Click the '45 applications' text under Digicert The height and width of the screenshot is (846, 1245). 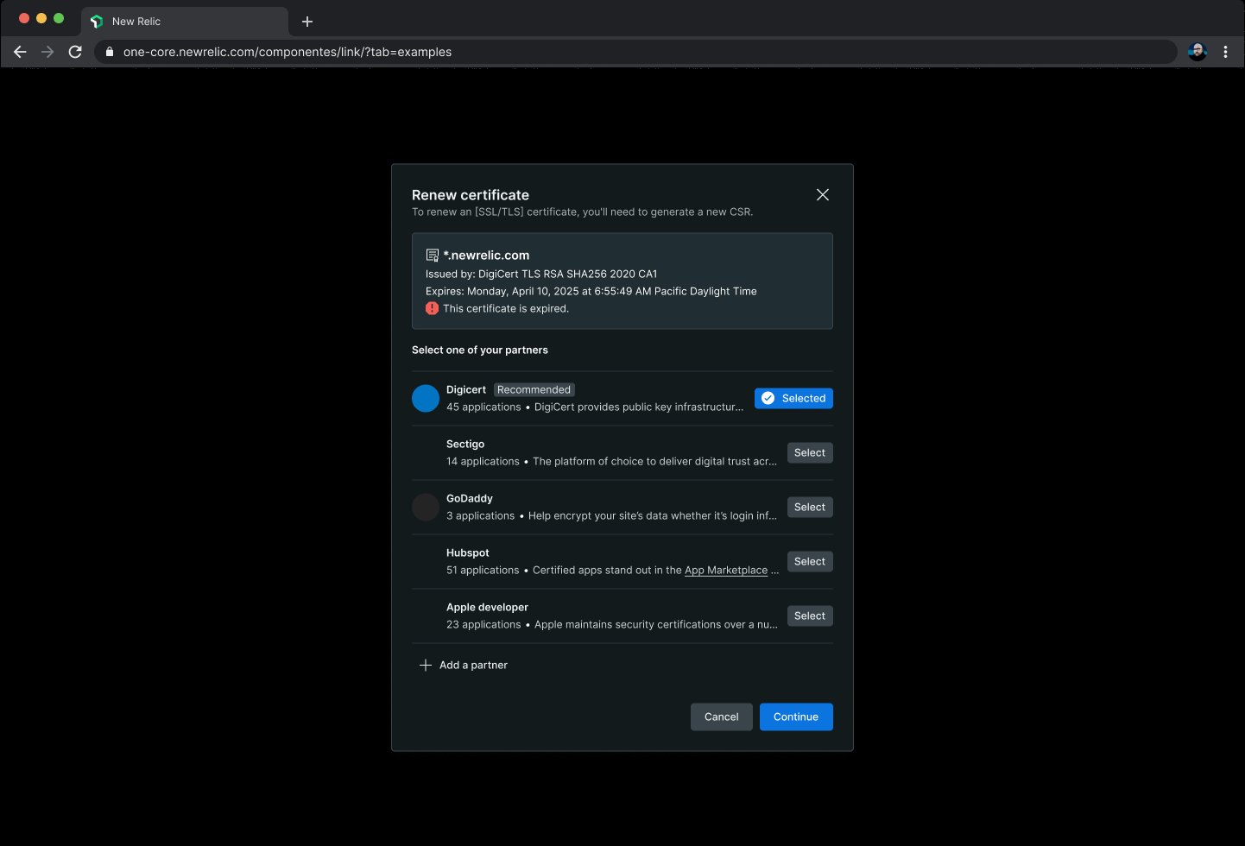(x=483, y=407)
